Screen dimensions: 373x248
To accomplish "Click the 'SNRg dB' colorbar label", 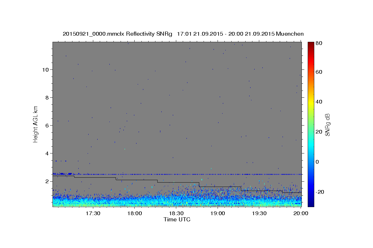I will (327, 125).
